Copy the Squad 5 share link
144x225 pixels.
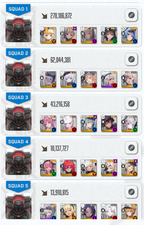tap(131, 192)
